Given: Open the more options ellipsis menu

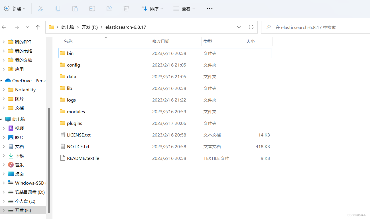Looking at the screenshot, I should [210, 9].
